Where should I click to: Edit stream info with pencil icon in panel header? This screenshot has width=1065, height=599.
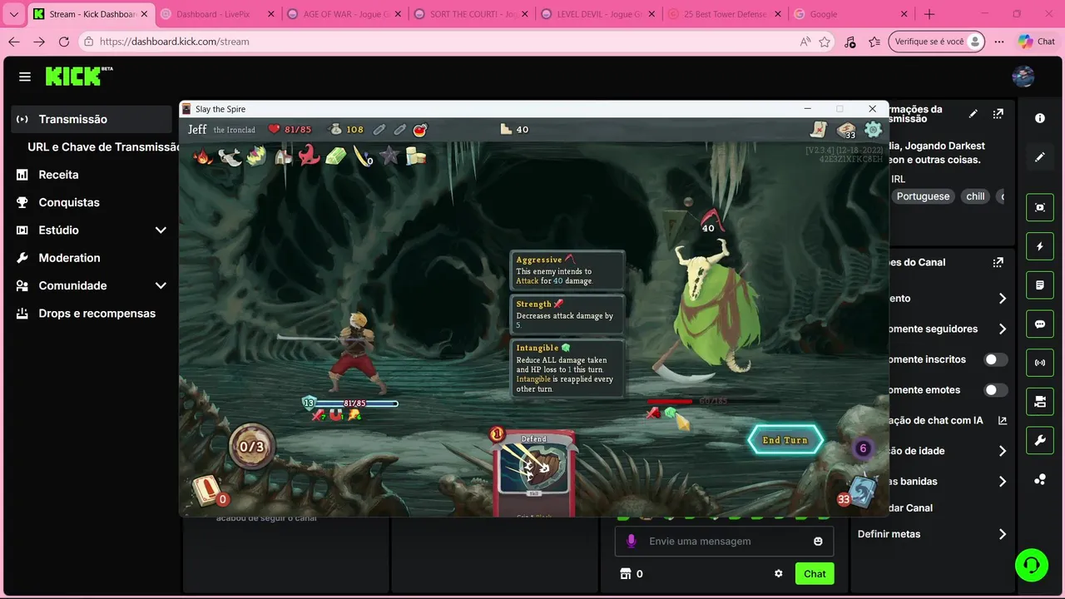coord(973,113)
